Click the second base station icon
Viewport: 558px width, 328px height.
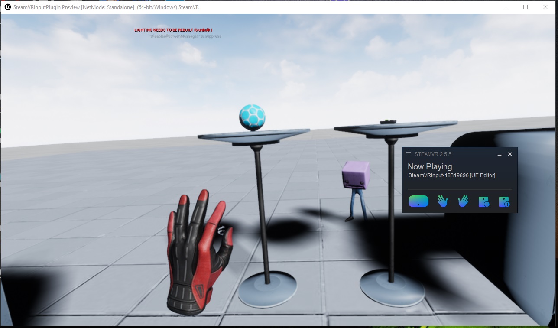coord(504,201)
